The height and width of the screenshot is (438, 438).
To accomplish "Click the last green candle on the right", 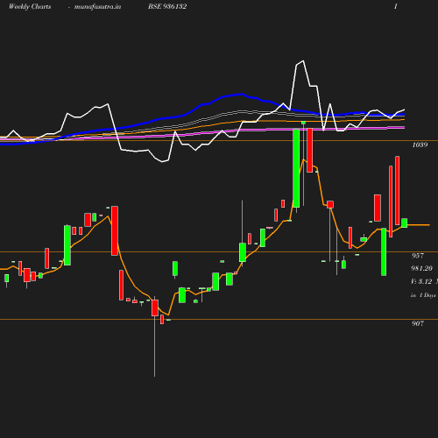I will point(405,223).
